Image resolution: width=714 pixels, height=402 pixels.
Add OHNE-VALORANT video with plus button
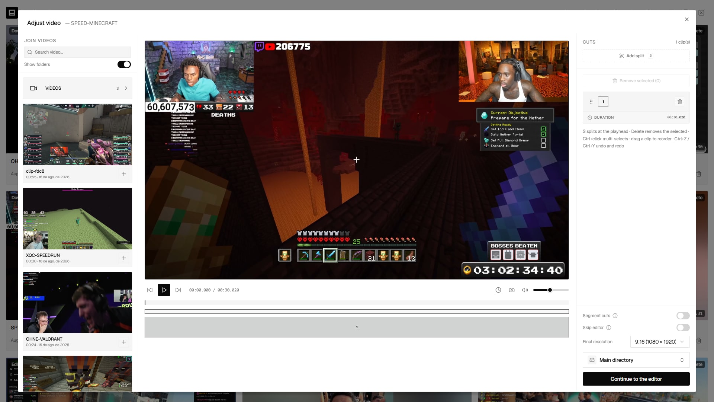click(x=124, y=342)
